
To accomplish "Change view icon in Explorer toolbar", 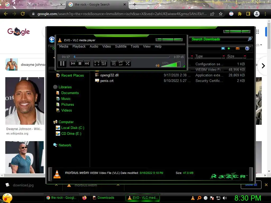I will (x=223, y=48).
